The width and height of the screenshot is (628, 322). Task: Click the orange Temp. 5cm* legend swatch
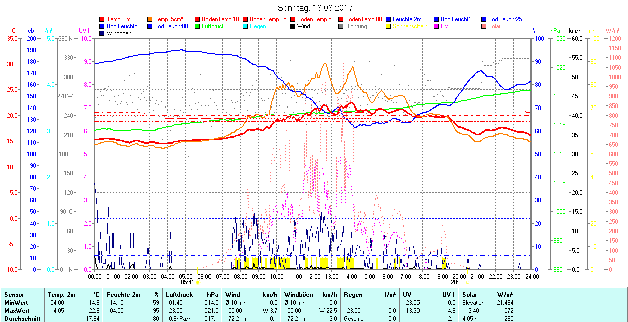tap(150, 19)
